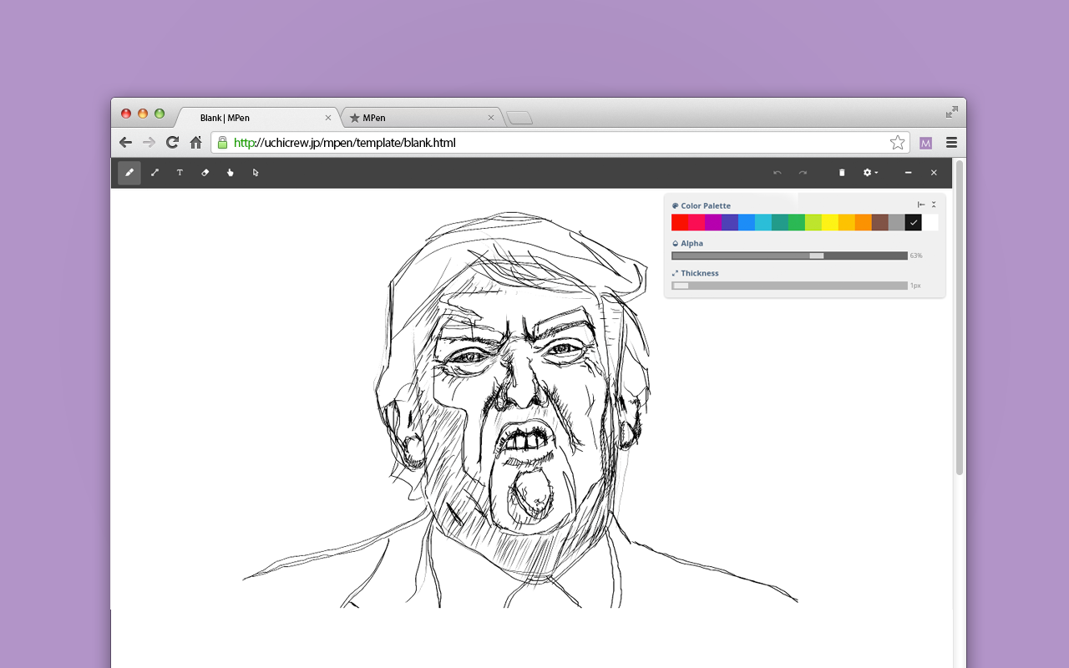Pick the brown color swatch
The image size is (1069, 668).
point(880,222)
